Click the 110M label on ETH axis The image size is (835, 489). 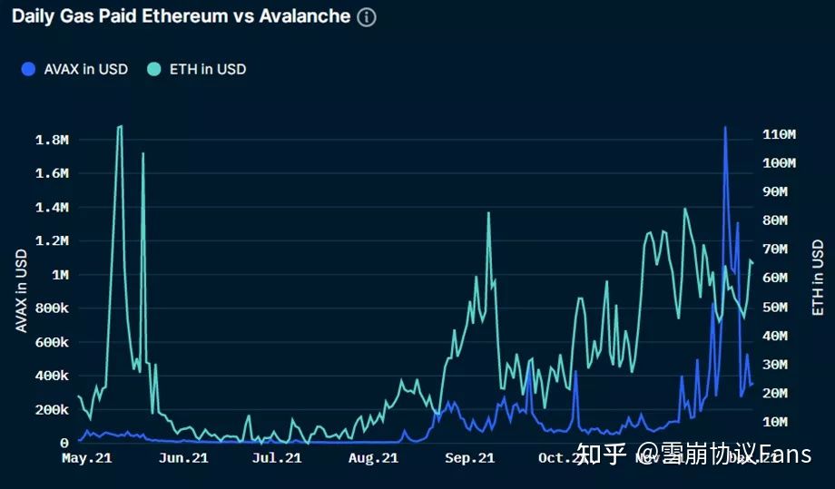click(779, 134)
